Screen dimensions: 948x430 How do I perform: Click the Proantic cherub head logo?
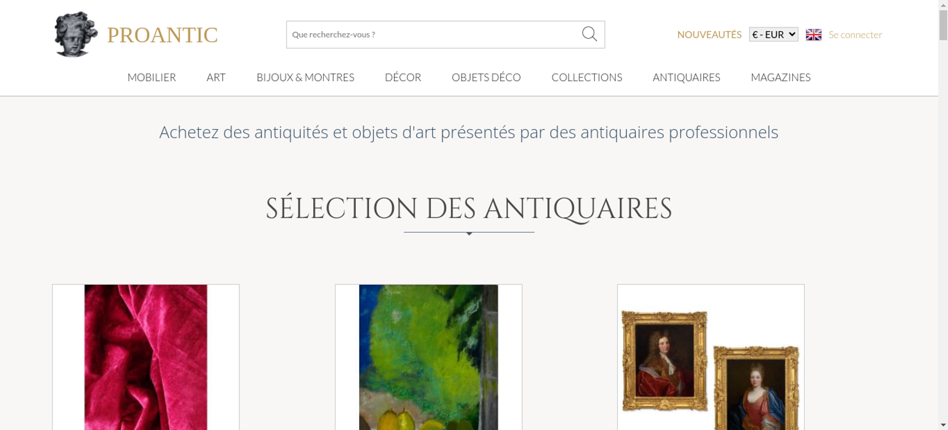click(76, 35)
